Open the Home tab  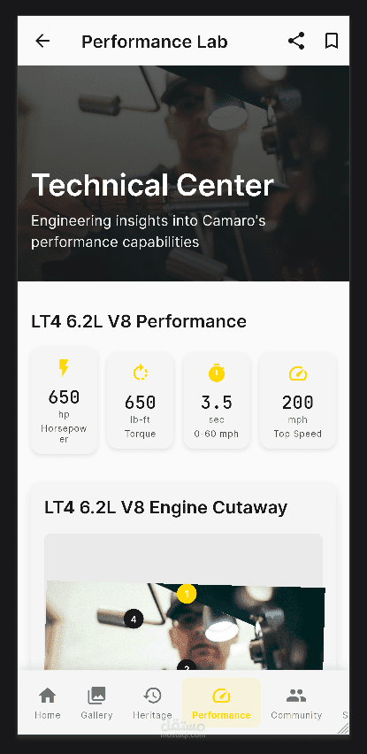point(47,703)
